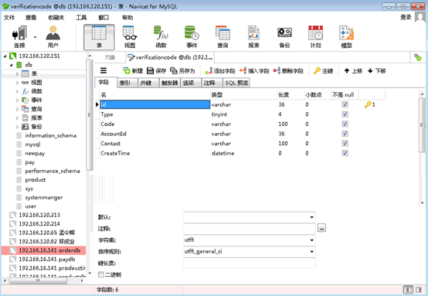Screen dimensions: 428x296
Task: Open the Function (函数) toolbar icon
Action: click(x=161, y=36)
